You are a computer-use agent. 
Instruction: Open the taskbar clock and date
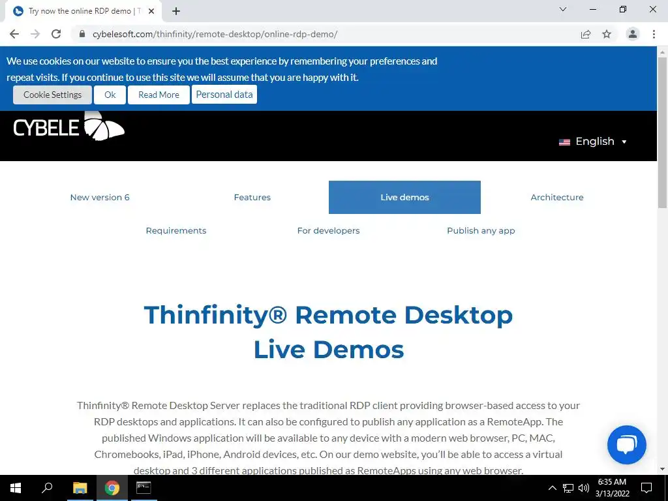tap(612, 488)
